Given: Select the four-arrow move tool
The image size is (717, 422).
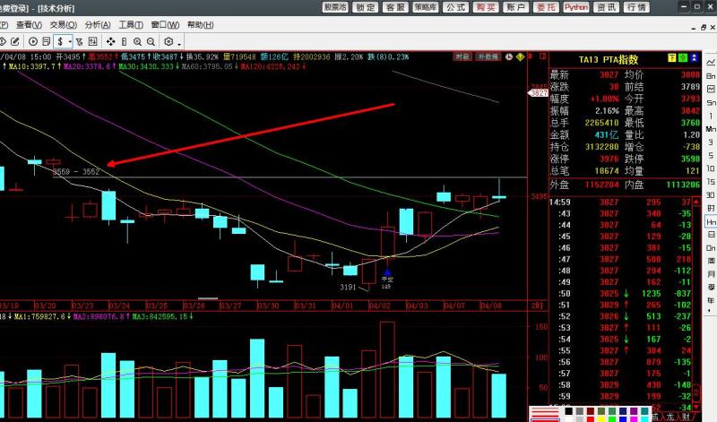Looking at the screenshot, I should (110, 41).
